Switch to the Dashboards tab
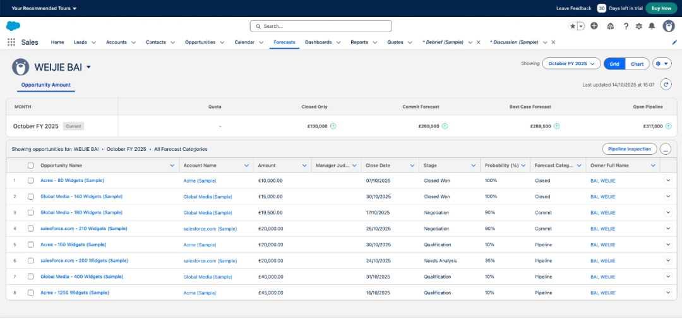This screenshot has height=319, width=682. pos(318,42)
